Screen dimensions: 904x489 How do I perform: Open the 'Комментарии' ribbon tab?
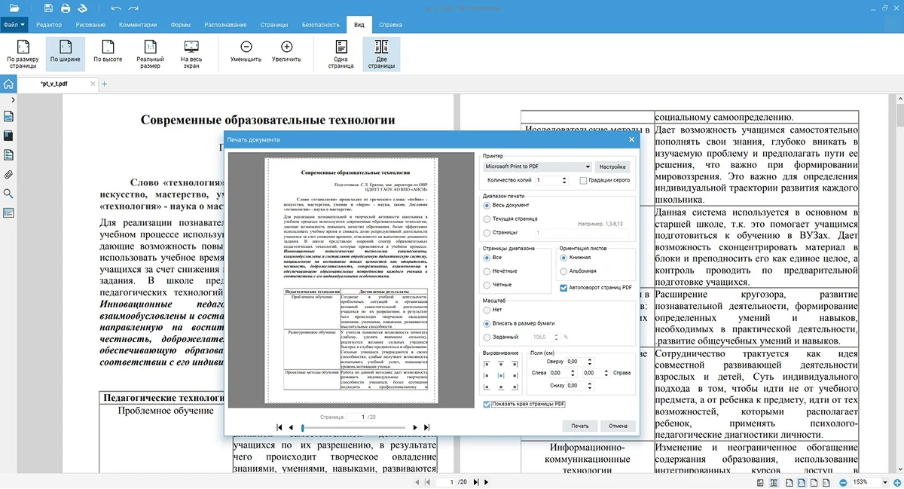tap(137, 25)
